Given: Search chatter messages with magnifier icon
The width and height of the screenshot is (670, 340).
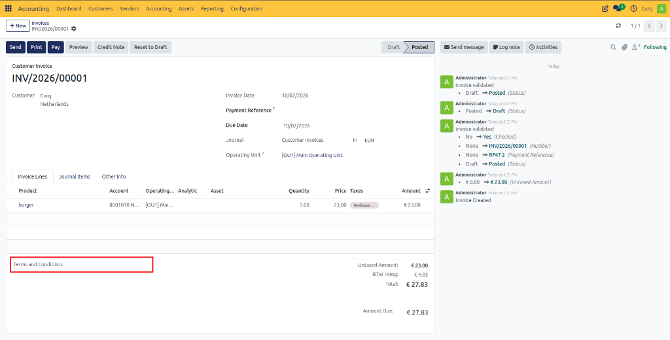Looking at the screenshot, I should pos(613,48).
